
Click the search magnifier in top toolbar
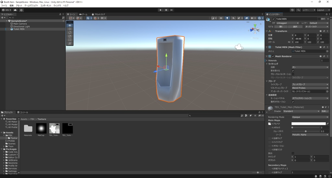point(299,10)
